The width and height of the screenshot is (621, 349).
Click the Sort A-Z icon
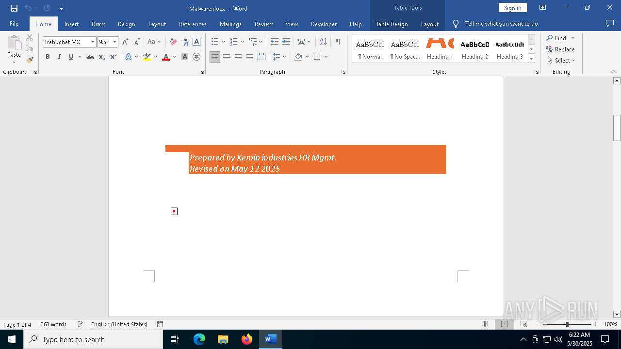click(x=323, y=42)
